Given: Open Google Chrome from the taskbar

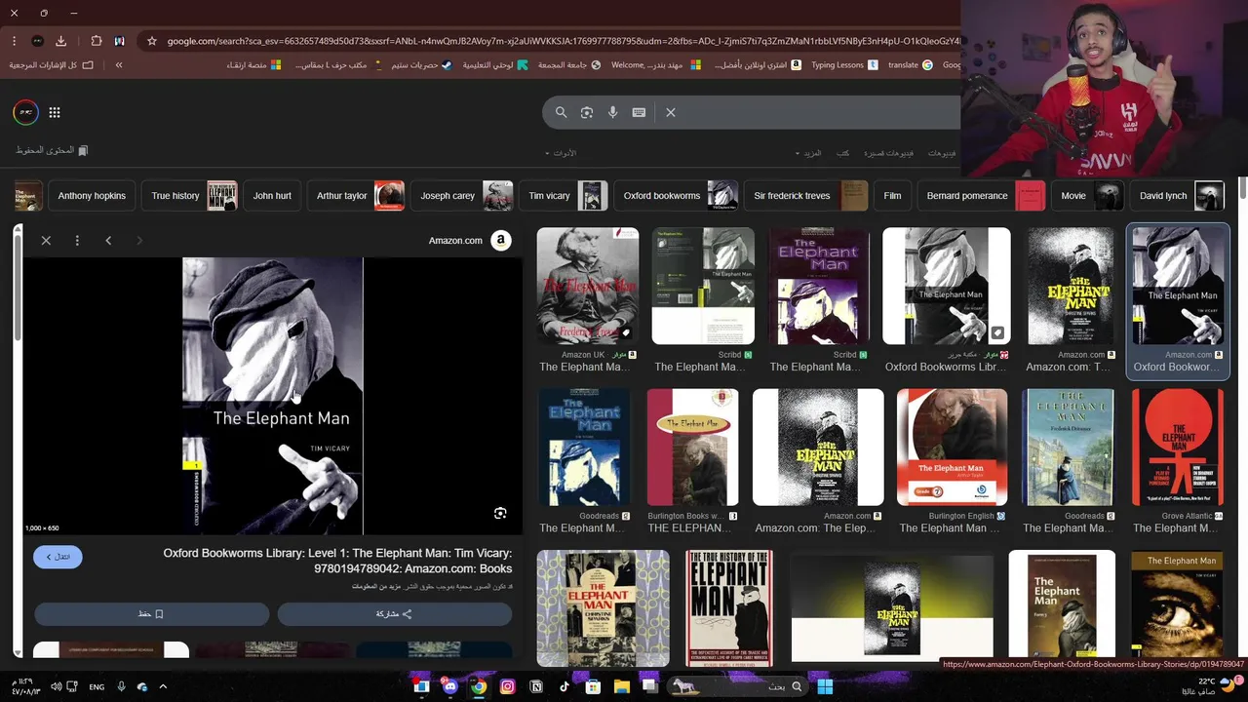Looking at the screenshot, I should [x=479, y=686].
